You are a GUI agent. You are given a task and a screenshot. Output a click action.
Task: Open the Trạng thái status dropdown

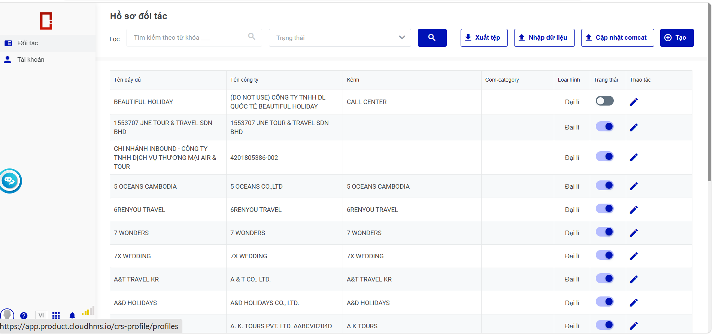[x=340, y=38]
